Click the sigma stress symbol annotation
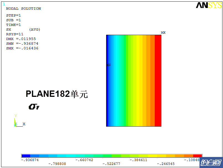This screenshot has height=168, width=223. pos(34,106)
